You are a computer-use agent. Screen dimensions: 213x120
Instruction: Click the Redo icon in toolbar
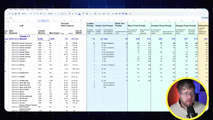[12, 14]
